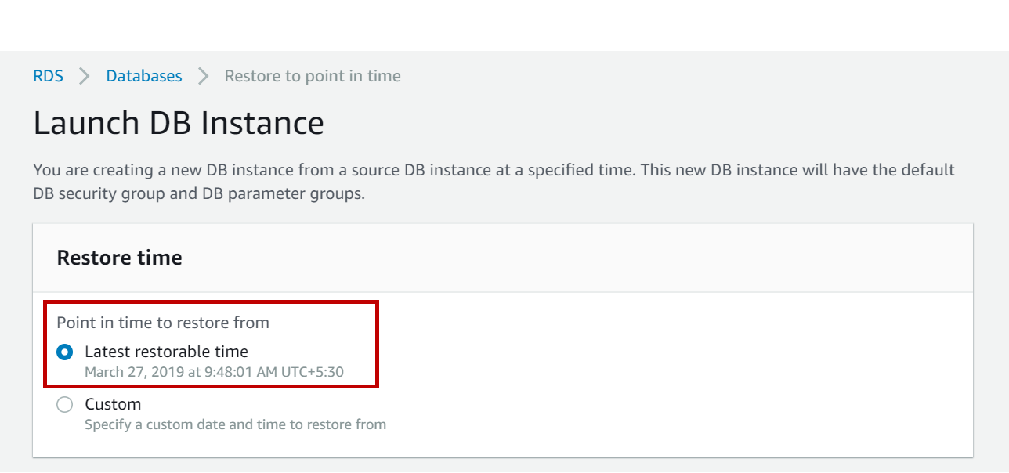Click the 'Point in time to restore from' label
Image resolution: width=1009 pixels, height=473 pixels.
pos(163,322)
